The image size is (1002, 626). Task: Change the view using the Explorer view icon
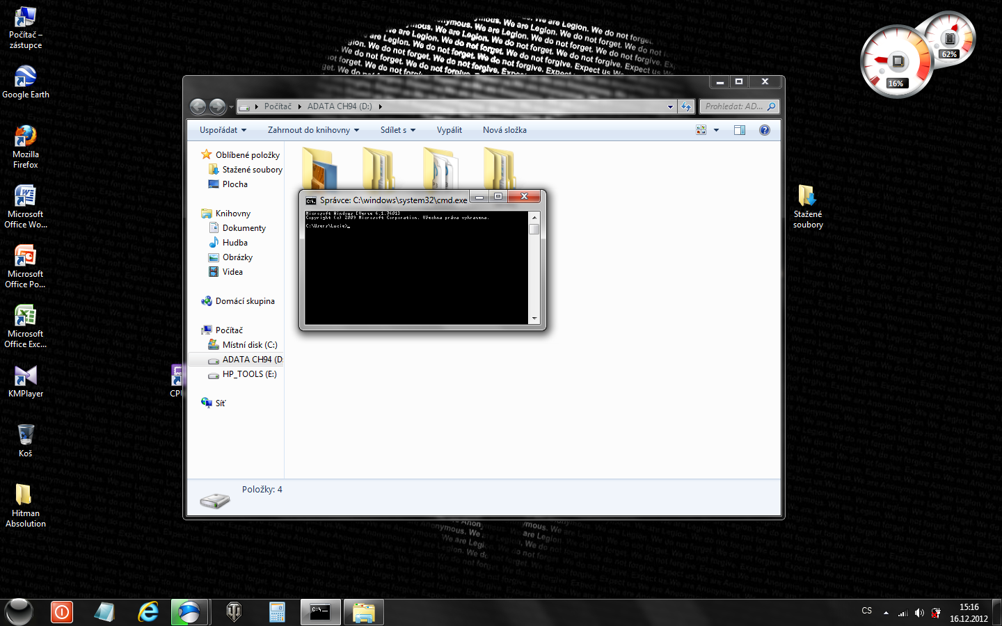click(x=701, y=130)
